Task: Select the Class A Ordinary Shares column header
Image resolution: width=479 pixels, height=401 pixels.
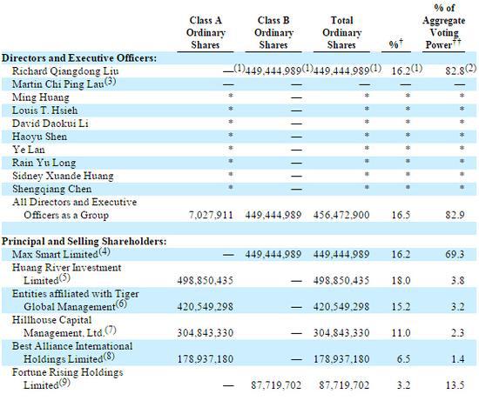Action: tap(206, 33)
